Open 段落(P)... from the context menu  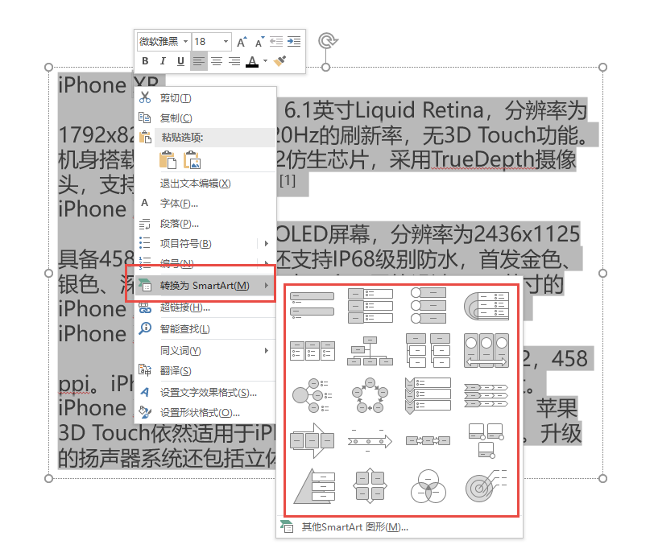(179, 223)
